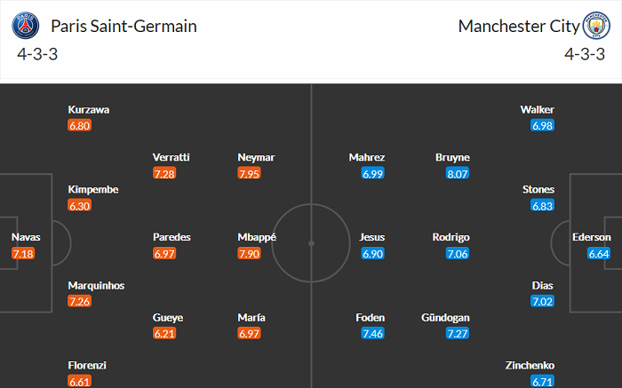Click the pitch center spot
Screen dimensions: 622x388
click(311, 242)
